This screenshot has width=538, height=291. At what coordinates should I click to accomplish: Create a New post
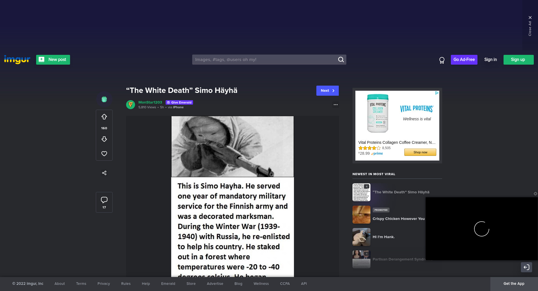(53, 60)
